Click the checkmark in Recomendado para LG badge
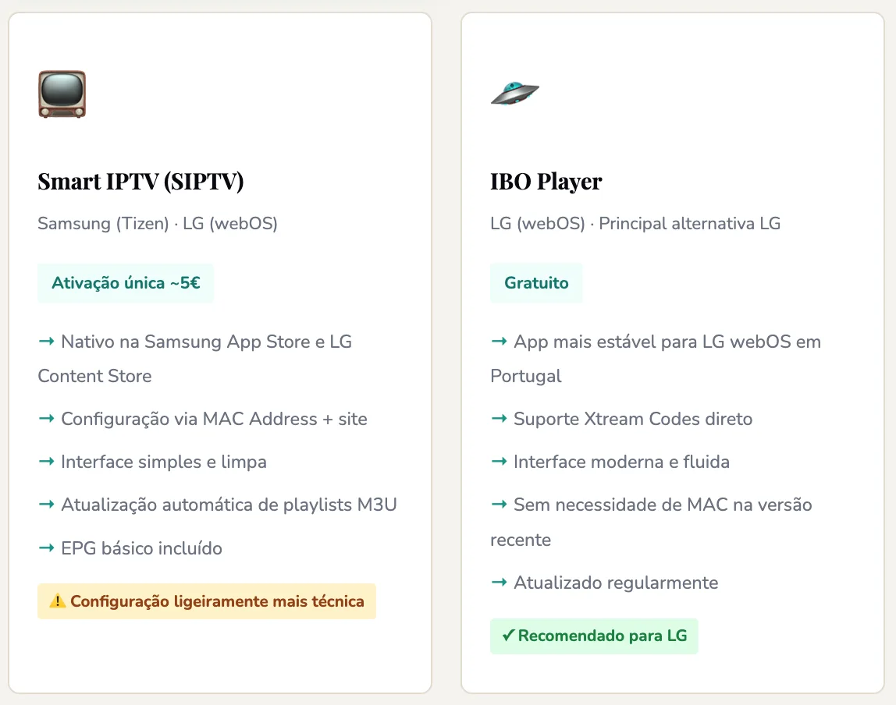Image resolution: width=896 pixels, height=705 pixels. (x=508, y=636)
